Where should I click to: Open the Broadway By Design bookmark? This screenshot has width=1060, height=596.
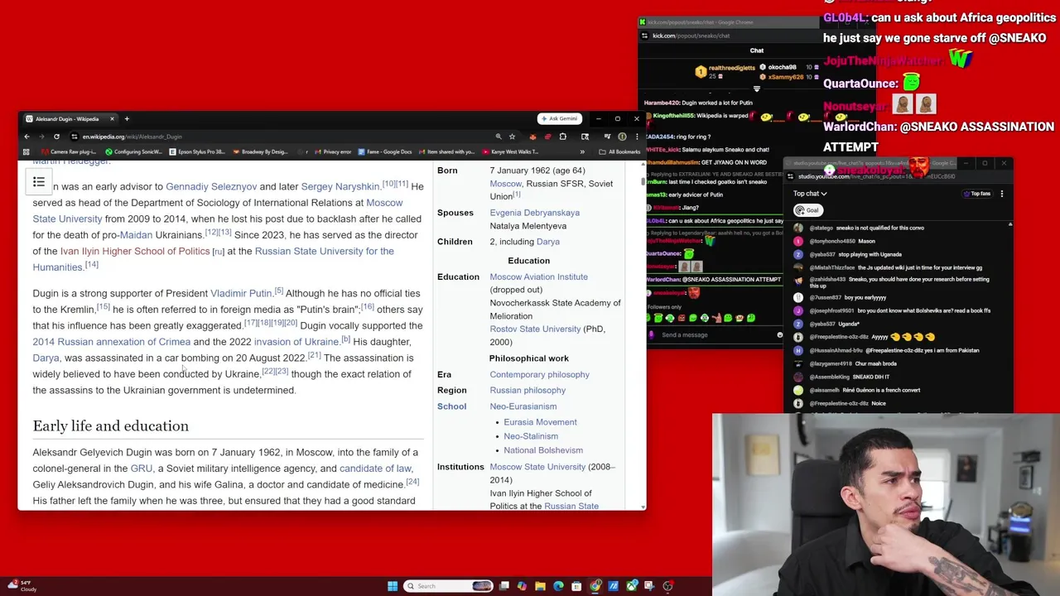point(260,151)
